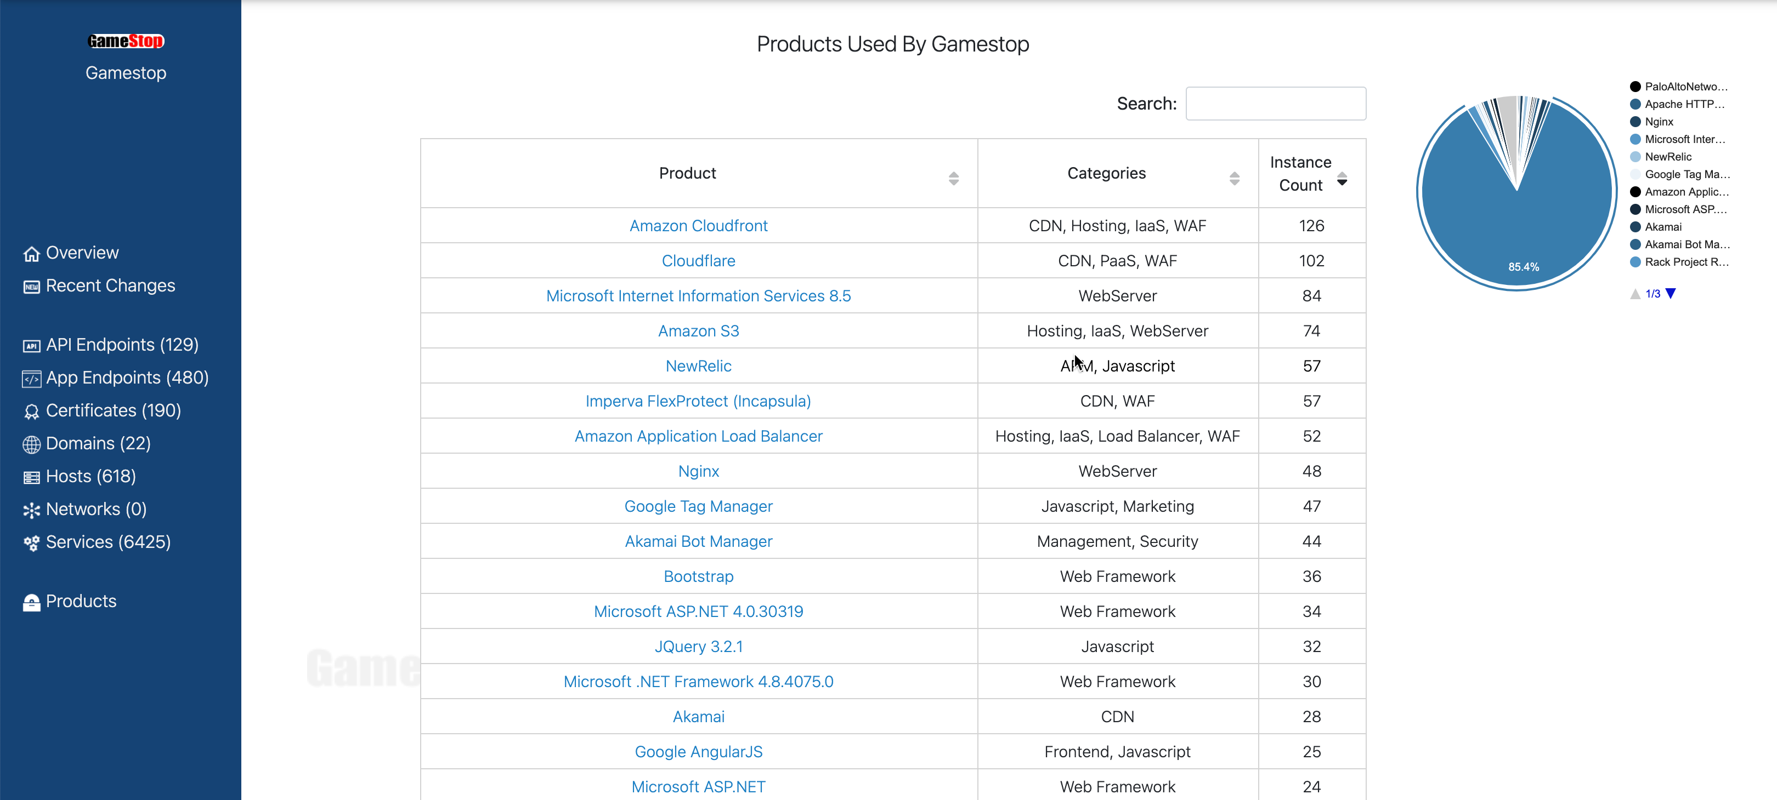This screenshot has height=800, width=1777.
Task: Click the Services gears icon
Action: point(32,544)
